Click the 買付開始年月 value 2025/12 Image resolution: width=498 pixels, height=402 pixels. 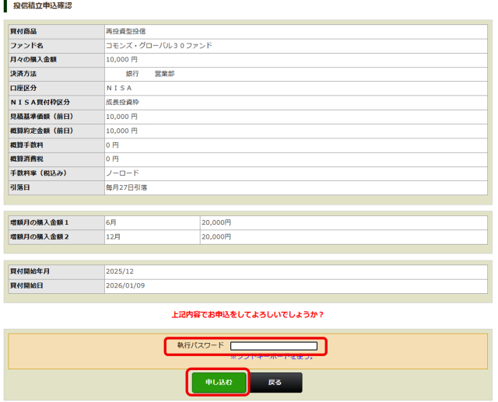point(121,272)
